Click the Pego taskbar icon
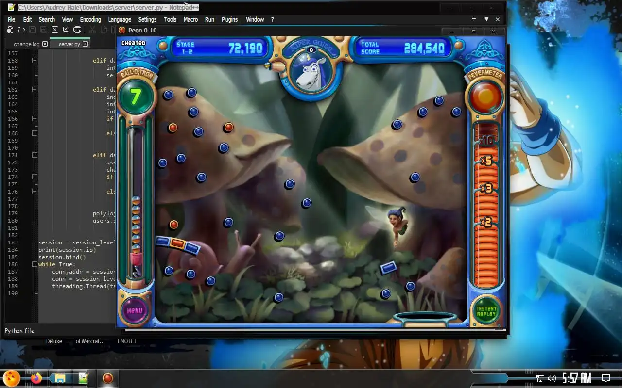The image size is (622, 388). click(108, 378)
